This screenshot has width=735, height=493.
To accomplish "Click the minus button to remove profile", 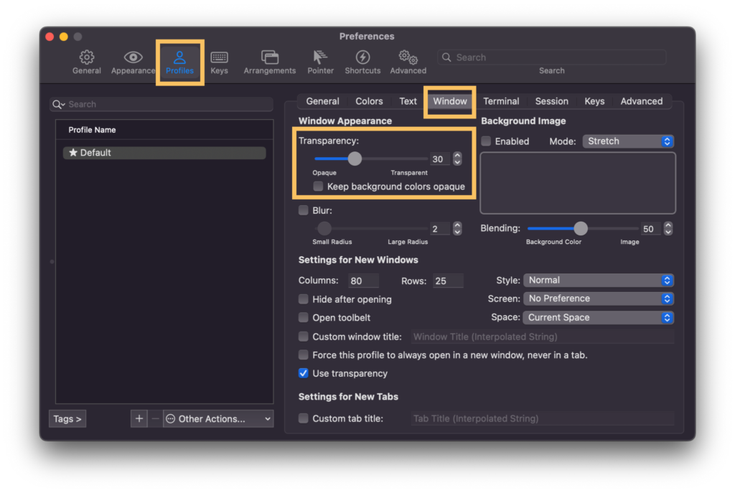I will tap(155, 418).
